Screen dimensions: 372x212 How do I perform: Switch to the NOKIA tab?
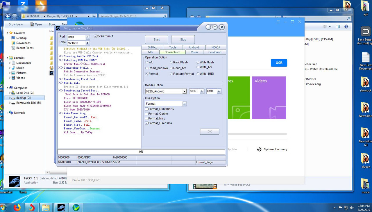point(216,47)
